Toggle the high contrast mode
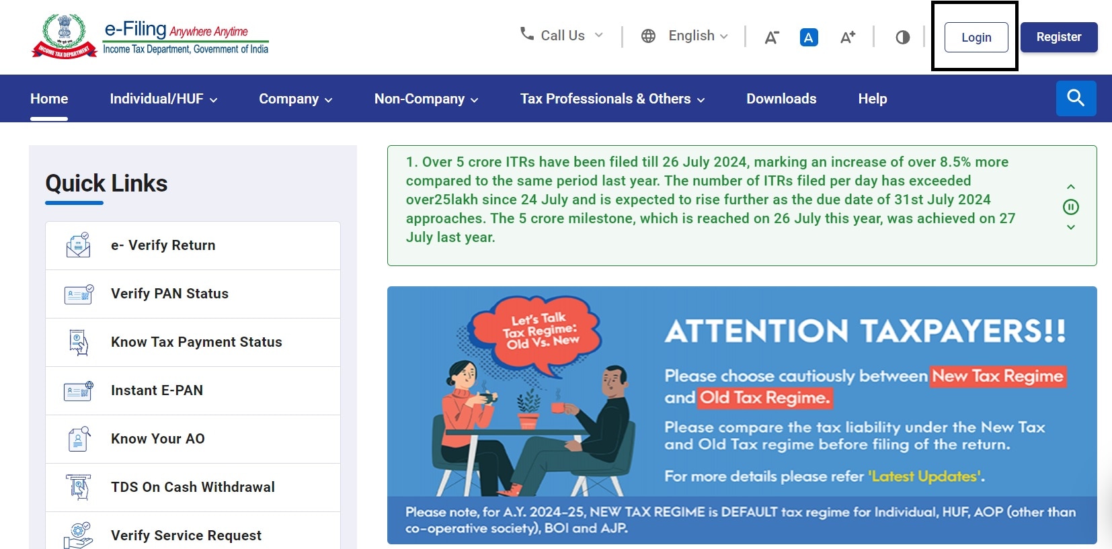Viewport: 1112px width, 549px height. [902, 38]
